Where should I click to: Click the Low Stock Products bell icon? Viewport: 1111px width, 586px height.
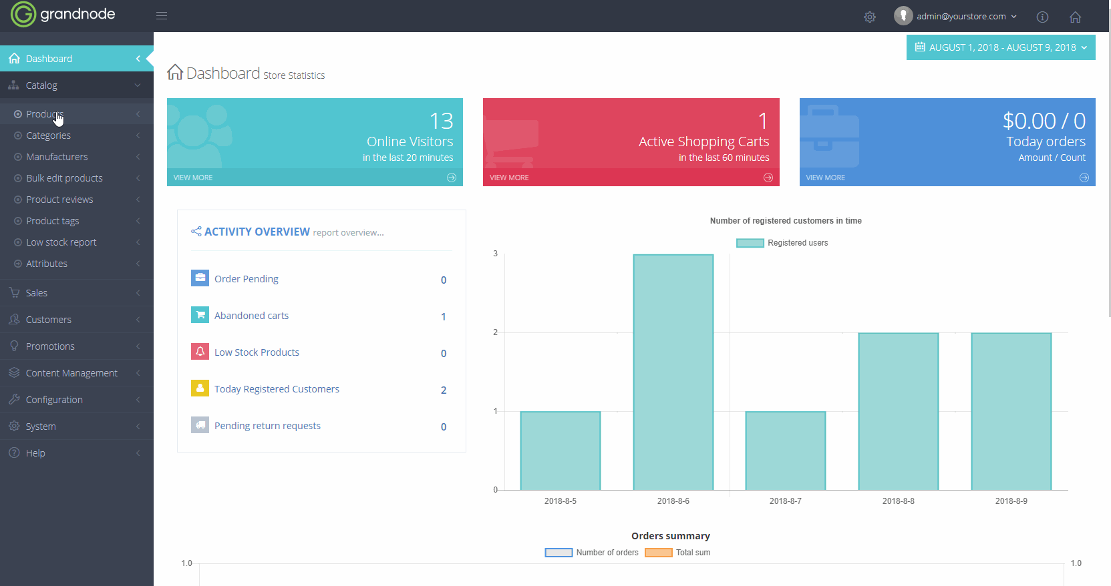point(200,352)
